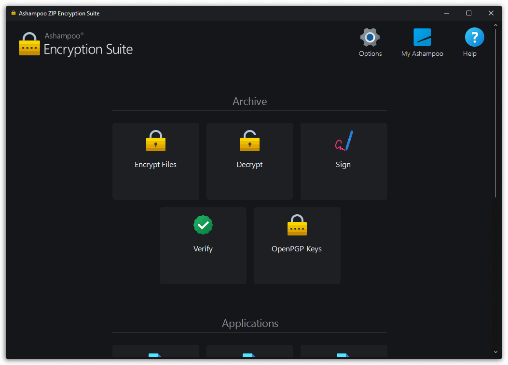
Task: Minimize the Encryption Suite window
Action: point(446,13)
